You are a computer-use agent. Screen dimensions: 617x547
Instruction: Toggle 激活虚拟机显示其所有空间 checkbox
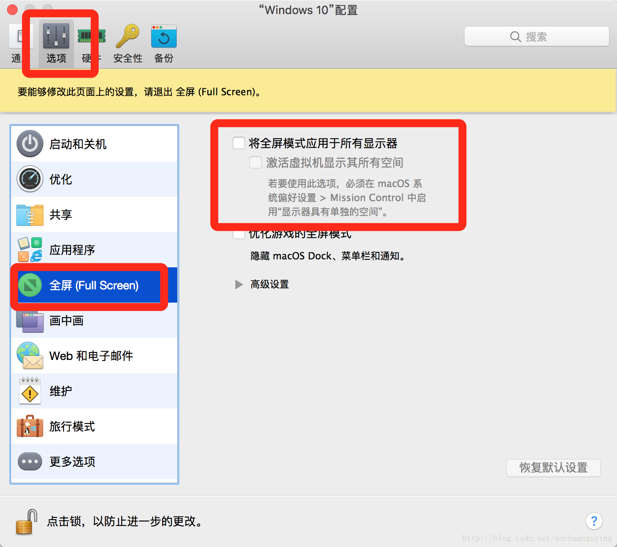[256, 162]
